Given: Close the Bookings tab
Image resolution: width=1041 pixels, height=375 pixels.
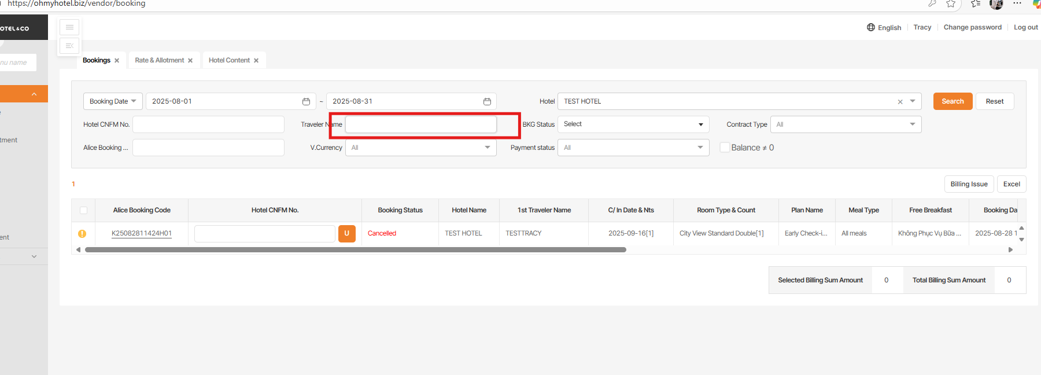Looking at the screenshot, I should [x=117, y=61].
